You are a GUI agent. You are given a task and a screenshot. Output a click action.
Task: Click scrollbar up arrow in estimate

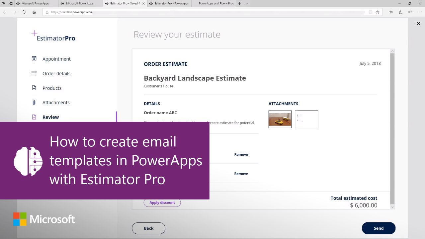pyautogui.click(x=392, y=51)
